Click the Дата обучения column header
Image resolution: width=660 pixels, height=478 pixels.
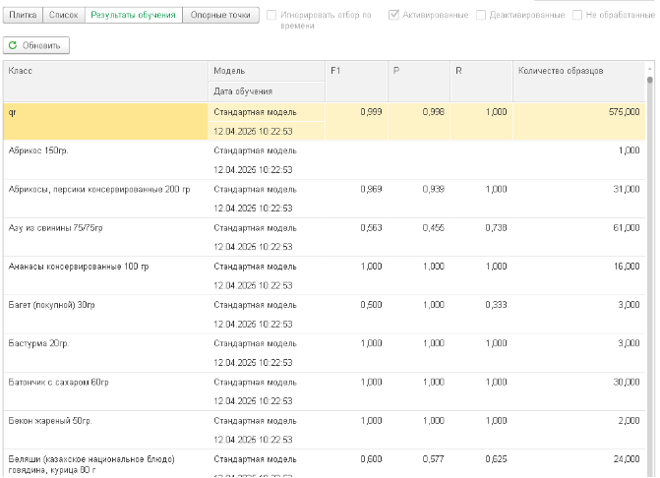click(x=267, y=91)
